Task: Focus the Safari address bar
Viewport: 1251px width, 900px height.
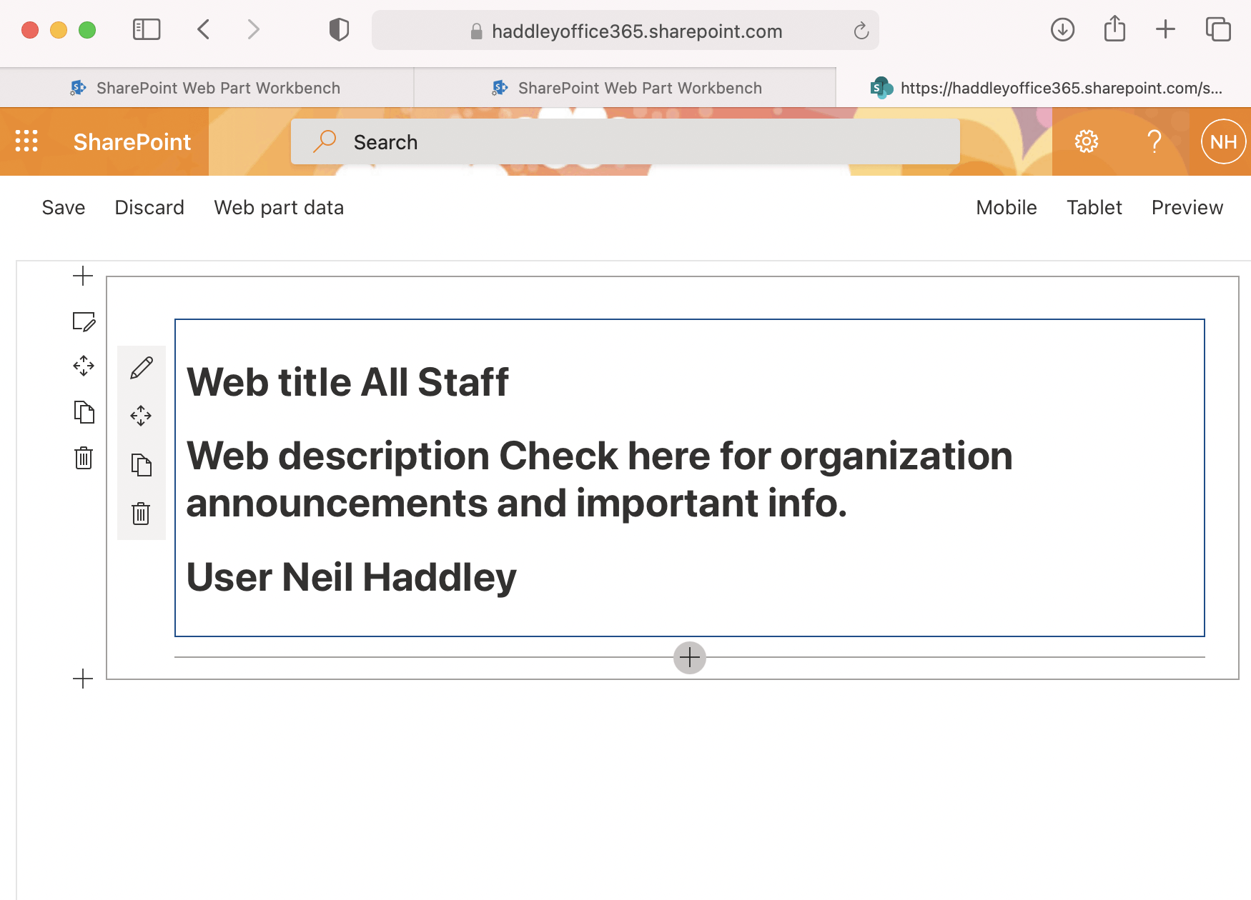Action: (x=625, y=31)
